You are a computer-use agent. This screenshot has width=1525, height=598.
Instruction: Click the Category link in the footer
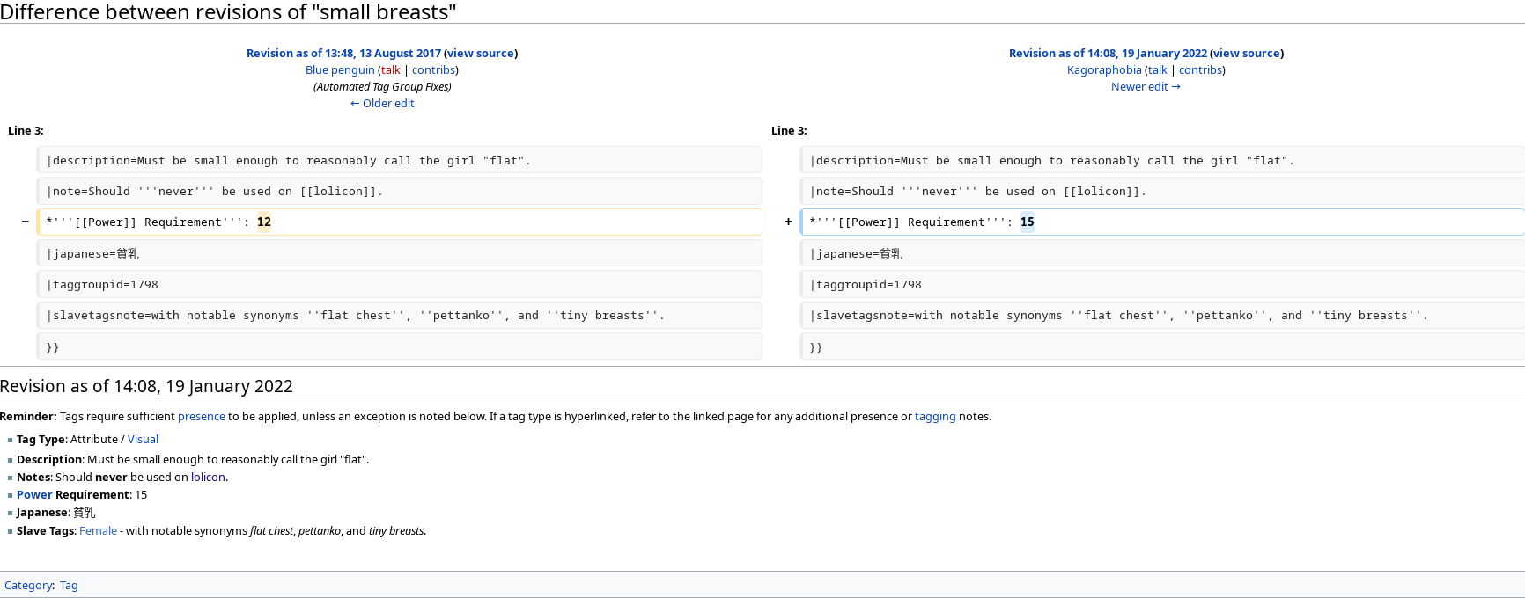click(28, 586)
